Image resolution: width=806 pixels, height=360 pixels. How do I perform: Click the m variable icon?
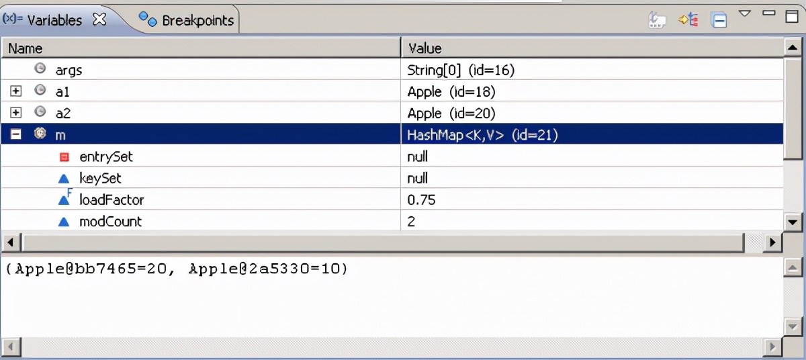click(x=40, y=134)
